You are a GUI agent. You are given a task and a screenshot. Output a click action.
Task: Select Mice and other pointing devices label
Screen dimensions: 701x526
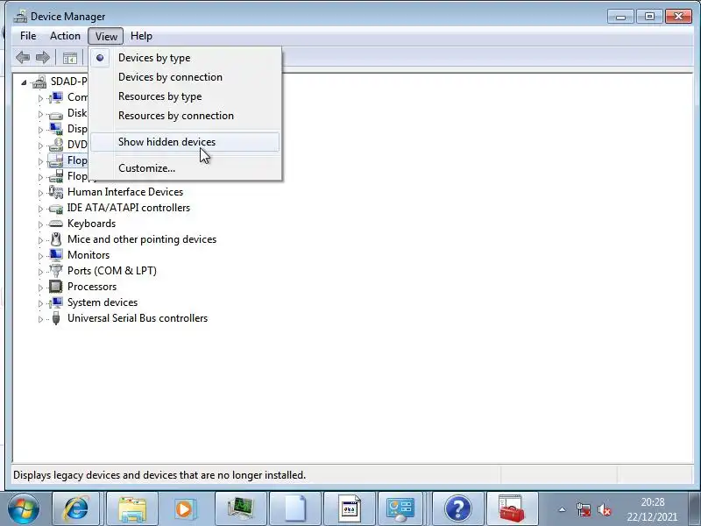(x=142, y=239)
